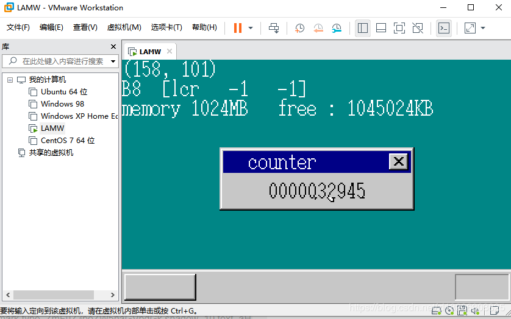Toggle the library sidebar view
This screenshot has height=319, width=511.
tap(363, 28)
